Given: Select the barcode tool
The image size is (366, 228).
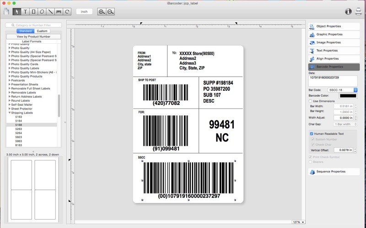Looking at the screenshot, I should (59, 11).
